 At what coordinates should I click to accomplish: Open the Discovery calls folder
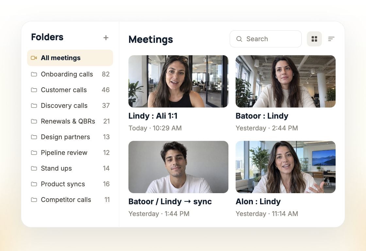click(x=70, y=106)
